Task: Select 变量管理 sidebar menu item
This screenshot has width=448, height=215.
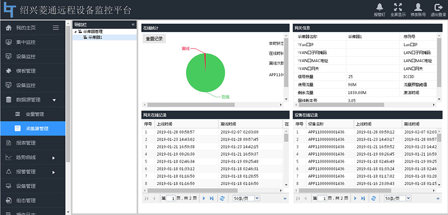Action: point(35,114)
